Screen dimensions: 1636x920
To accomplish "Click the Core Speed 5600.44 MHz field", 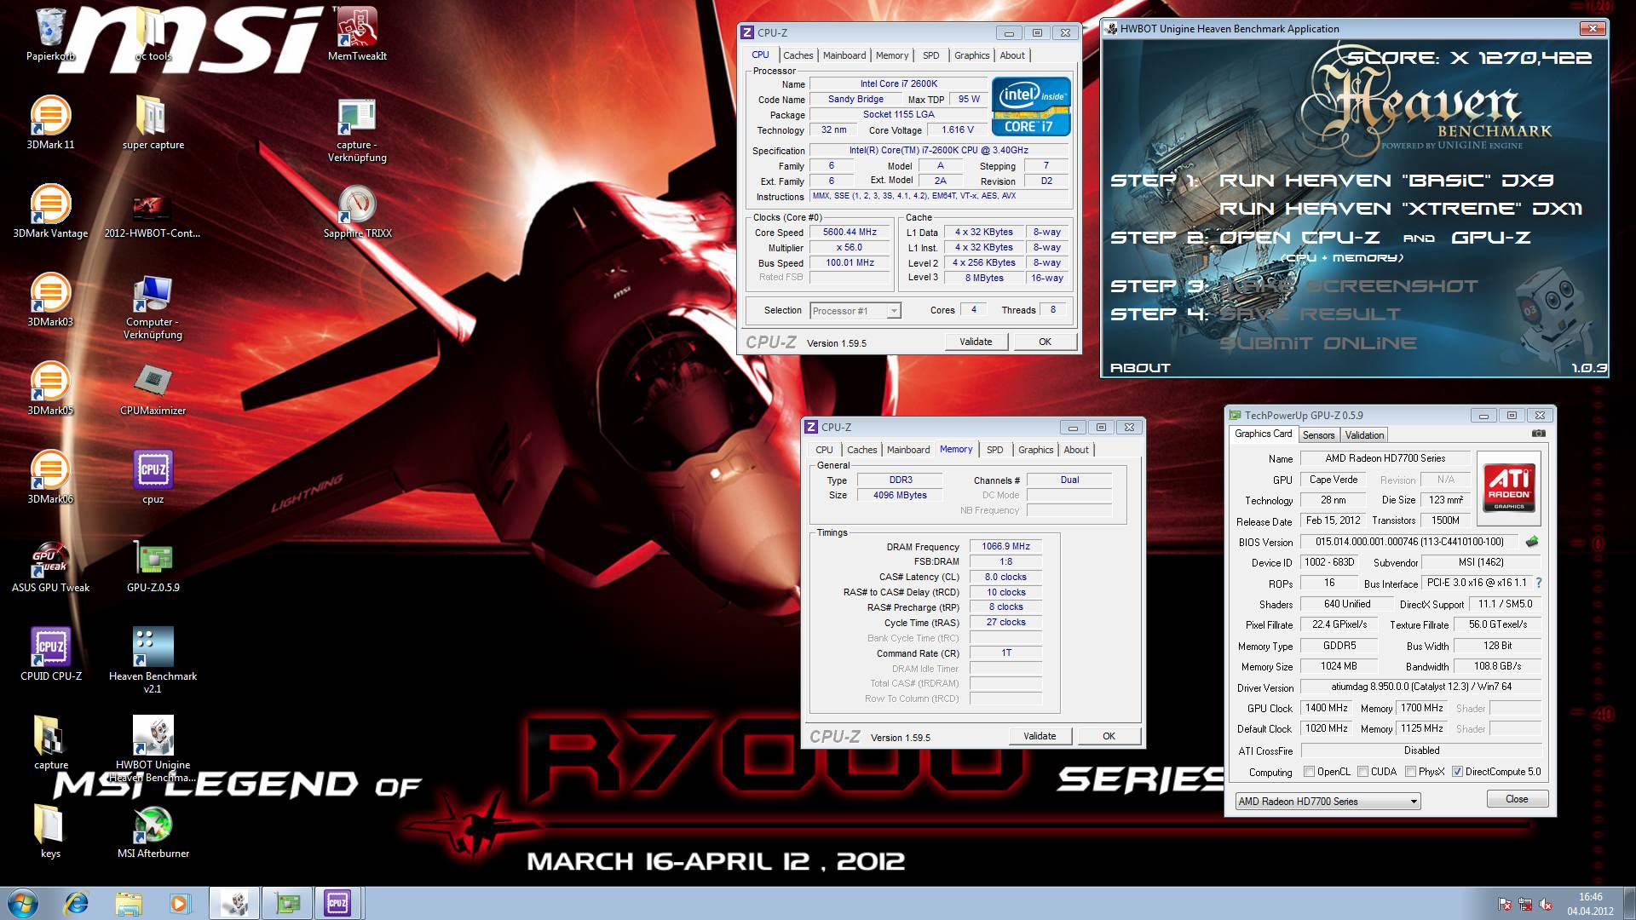I will point(850,233).
